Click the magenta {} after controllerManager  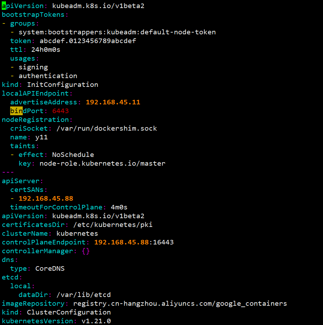(86, 251)
